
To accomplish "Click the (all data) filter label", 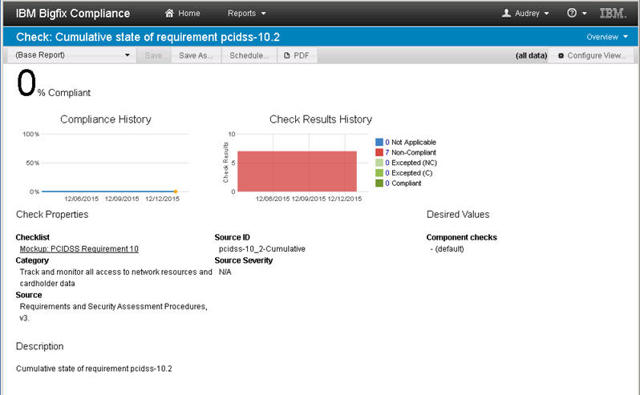I will tap(531, 55).
